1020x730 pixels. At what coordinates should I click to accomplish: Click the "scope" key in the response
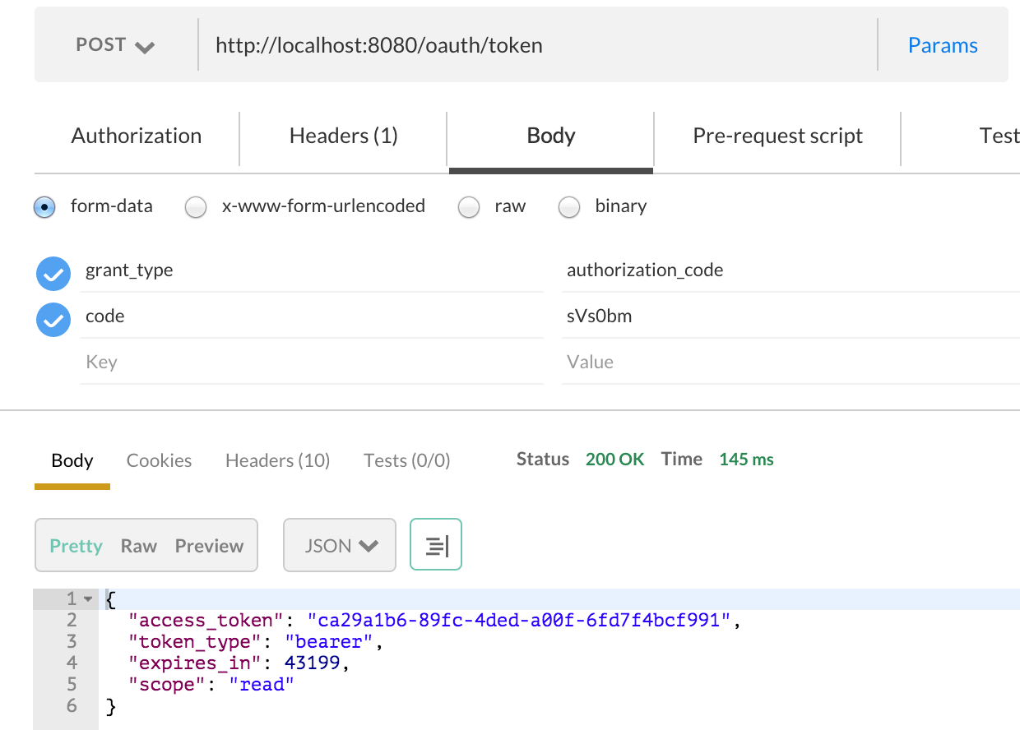[x=167, y=684]
